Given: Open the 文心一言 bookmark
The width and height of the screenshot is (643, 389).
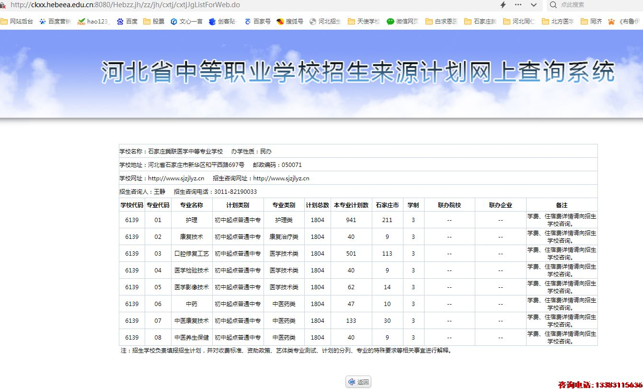Looking at the screenshot, I should pyautogui.click(x=186, y=22).
